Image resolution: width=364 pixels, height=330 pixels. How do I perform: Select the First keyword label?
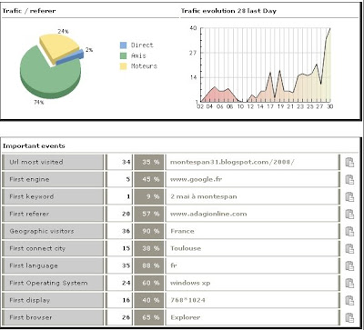pos(32,196)
